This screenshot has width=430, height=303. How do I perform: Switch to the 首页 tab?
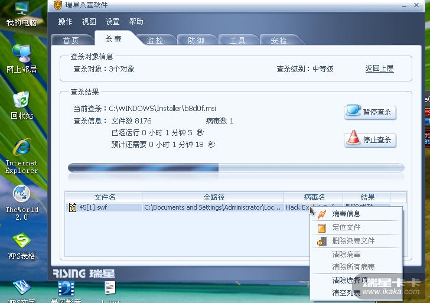click(71, 40)
